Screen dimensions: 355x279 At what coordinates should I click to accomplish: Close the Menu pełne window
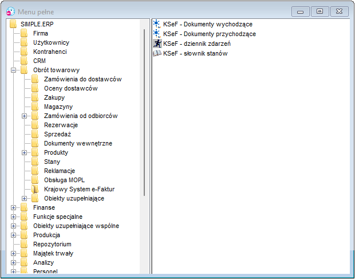coord(339,11)
